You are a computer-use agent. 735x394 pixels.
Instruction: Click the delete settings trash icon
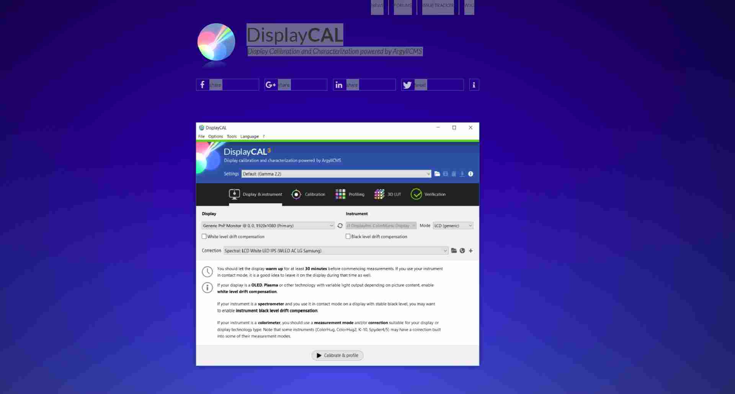coord(454,174)
